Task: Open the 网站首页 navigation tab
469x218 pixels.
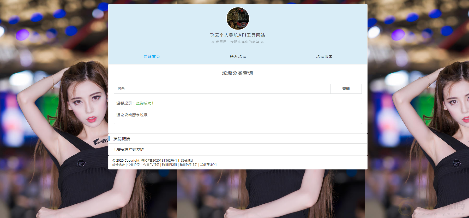Action: (x=152, y=56)
